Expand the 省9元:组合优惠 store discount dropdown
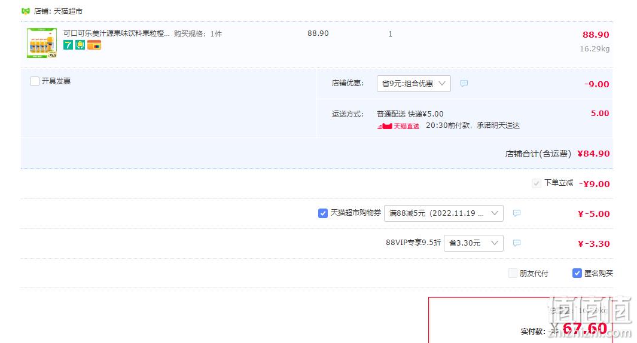This screenshot has width=637, height=343. [x=413, y=84]
